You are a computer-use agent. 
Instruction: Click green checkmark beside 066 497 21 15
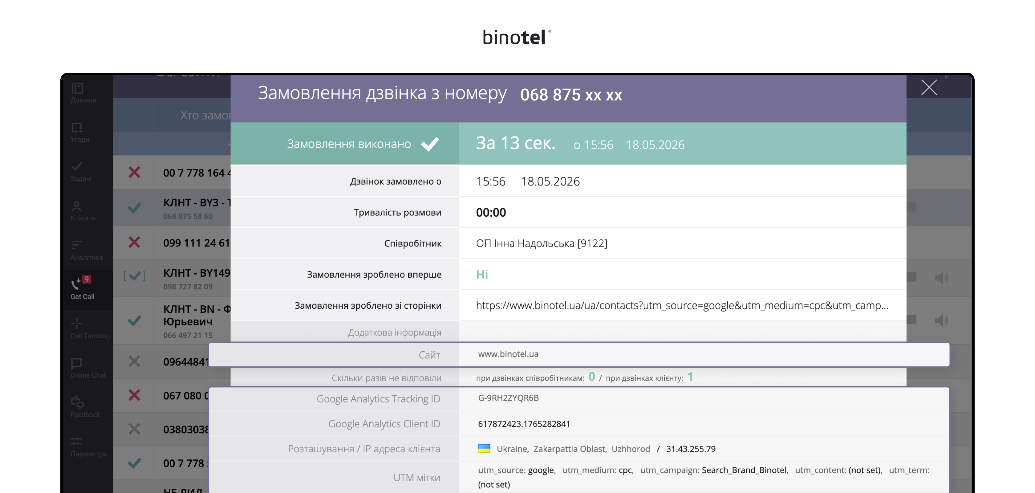click(x=134, y=320)
